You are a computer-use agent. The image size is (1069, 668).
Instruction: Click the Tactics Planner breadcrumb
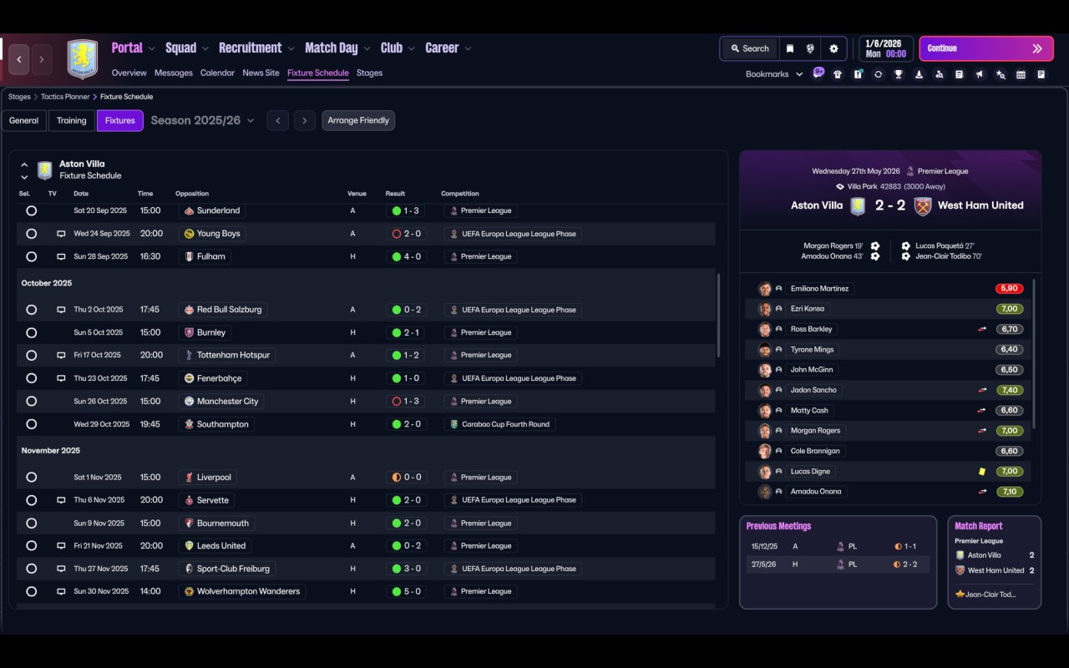coord(66,97)
